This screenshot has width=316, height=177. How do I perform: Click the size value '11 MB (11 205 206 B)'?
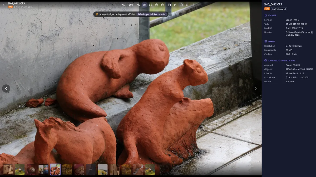point(296,24)
